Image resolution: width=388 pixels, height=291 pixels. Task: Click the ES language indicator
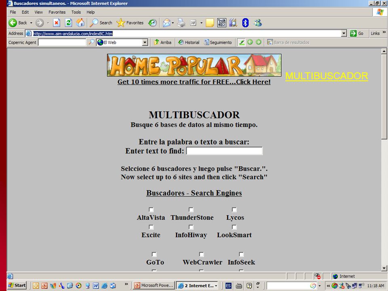228,286
